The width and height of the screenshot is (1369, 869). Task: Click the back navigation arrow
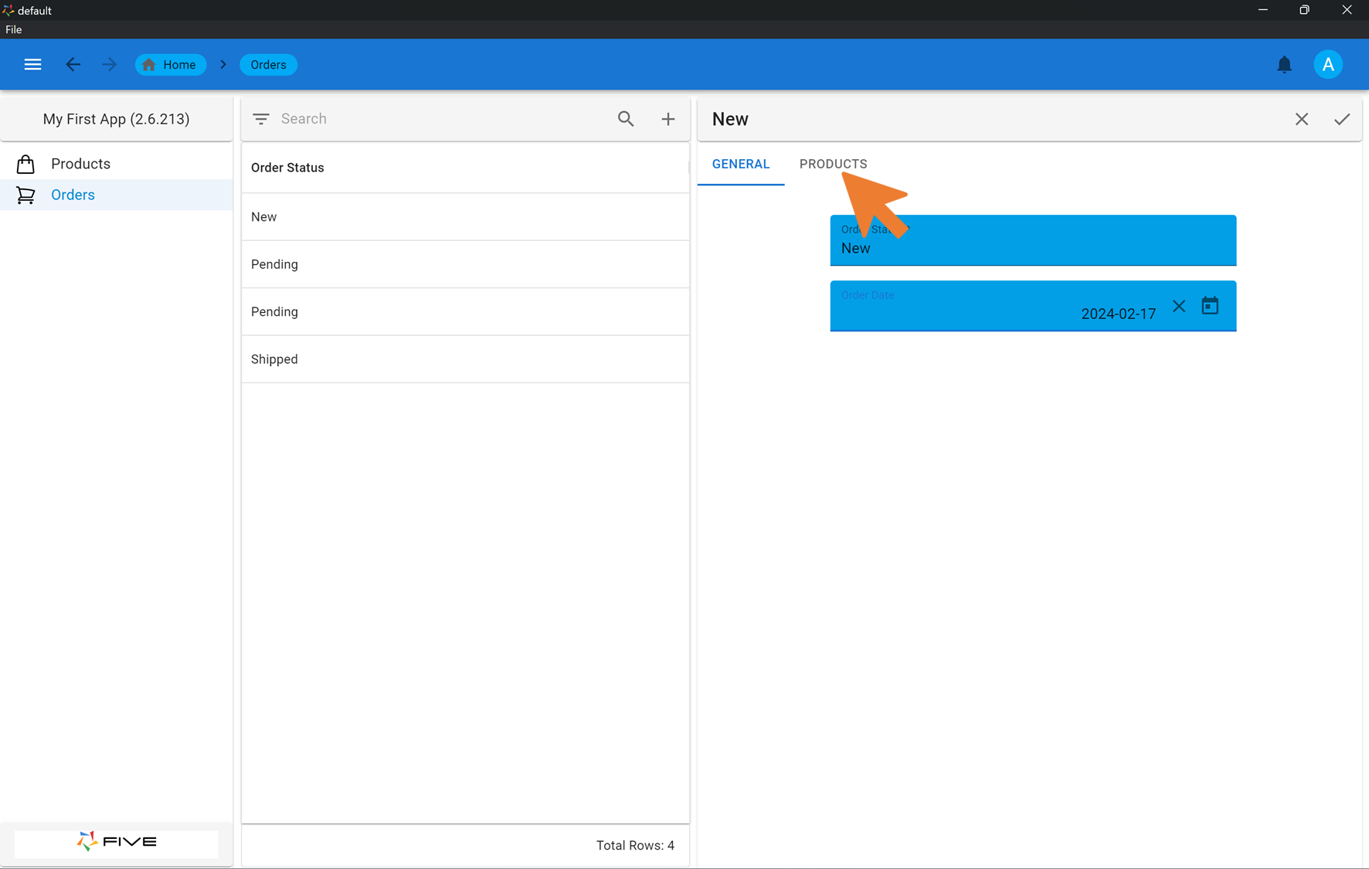(73, 64)
